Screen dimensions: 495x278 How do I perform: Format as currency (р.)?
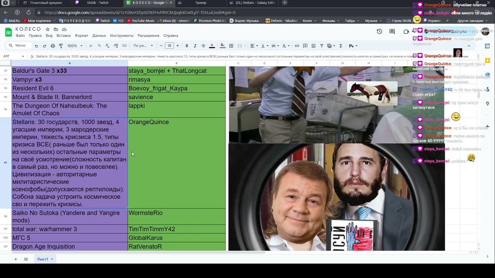(x=91, y=46)
